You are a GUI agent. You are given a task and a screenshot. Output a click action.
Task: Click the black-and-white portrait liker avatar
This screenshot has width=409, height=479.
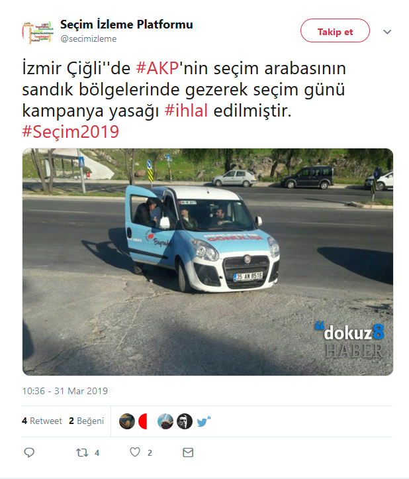[x=185, y=421]
